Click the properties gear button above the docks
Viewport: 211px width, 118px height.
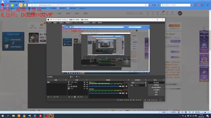point(72,77)
